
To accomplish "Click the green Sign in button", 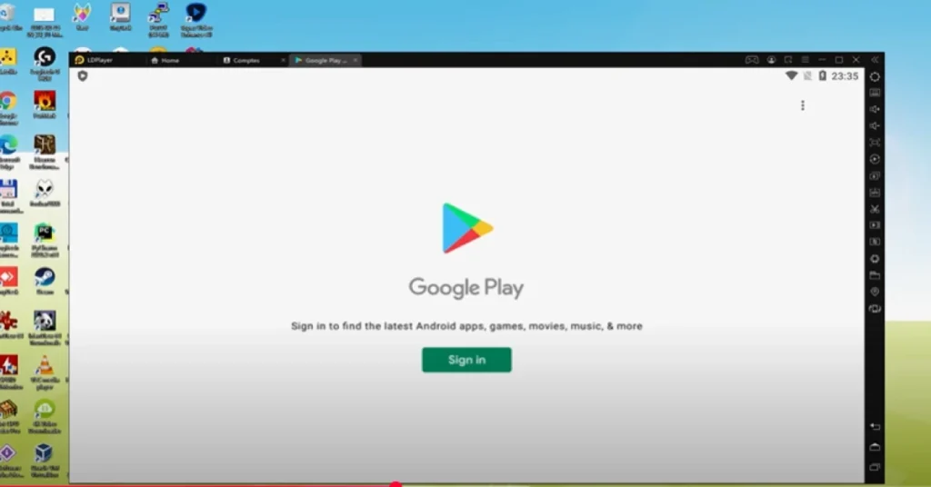I will (x=466, y=360).
